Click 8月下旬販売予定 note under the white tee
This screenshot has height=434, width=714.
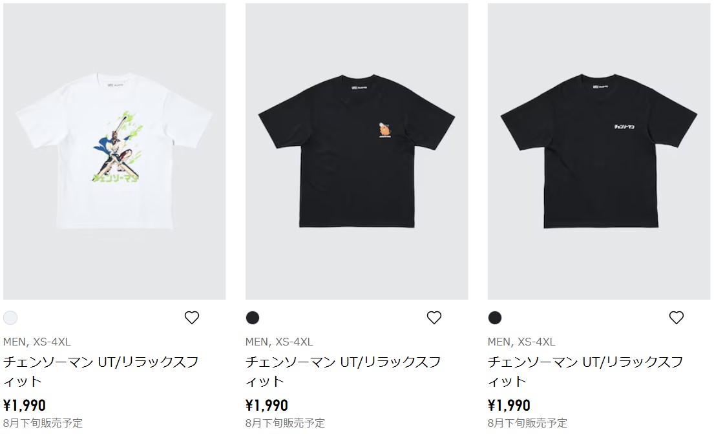(x=43, y=423)
